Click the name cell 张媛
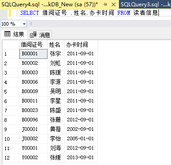The width and height of the screenshot is (171, 165). click(56, 158)
